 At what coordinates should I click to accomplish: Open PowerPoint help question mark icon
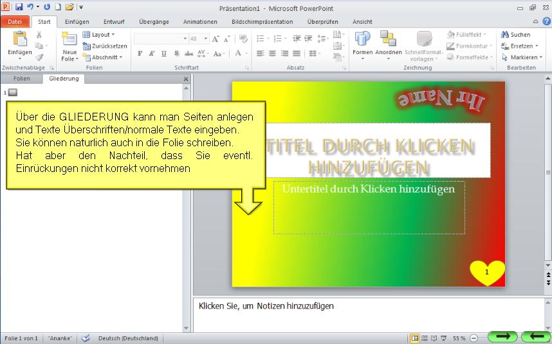pos(546,21)
